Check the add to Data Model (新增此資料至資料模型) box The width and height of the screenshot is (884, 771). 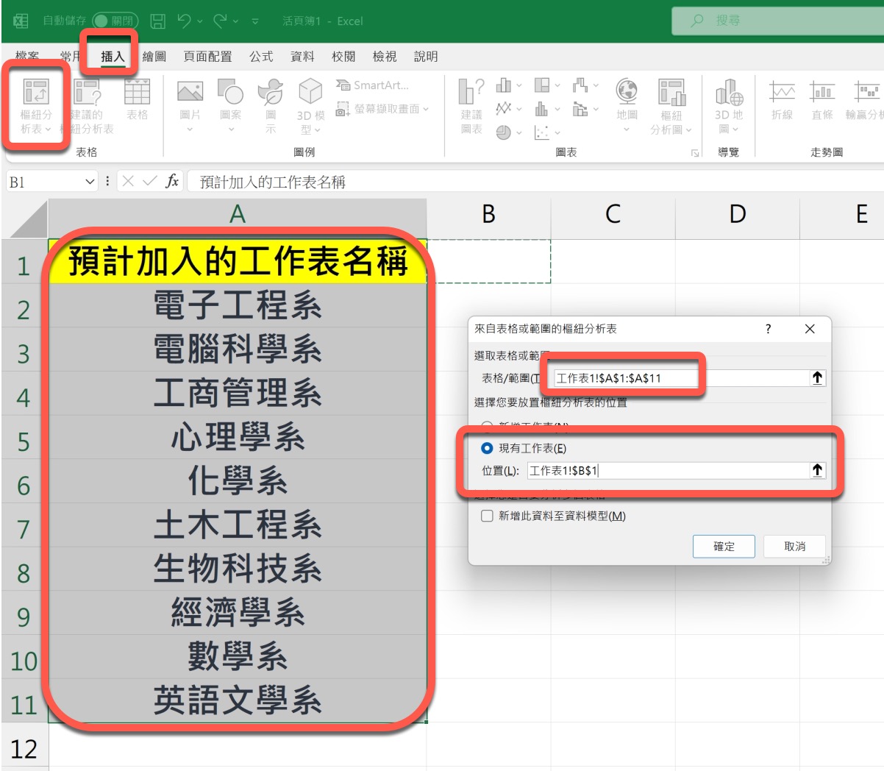click(487, 516)
